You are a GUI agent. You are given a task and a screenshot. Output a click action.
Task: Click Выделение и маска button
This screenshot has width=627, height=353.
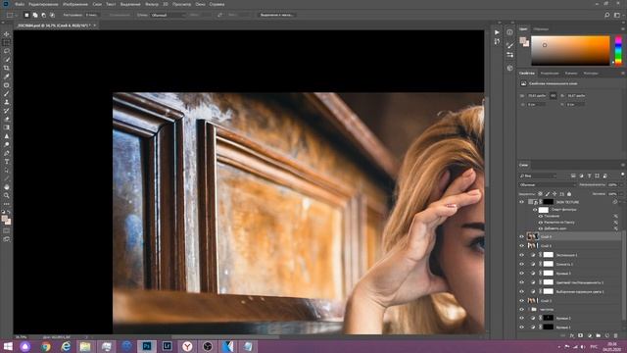click(x=276, y=15)
